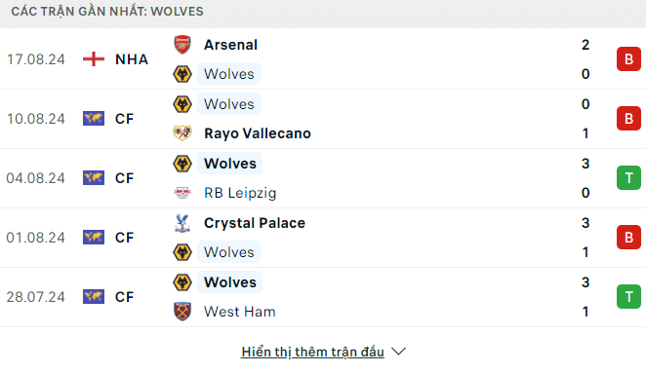Expand more matches via chevron arrow
646x373 pixels.
click(x=398, y=352)
